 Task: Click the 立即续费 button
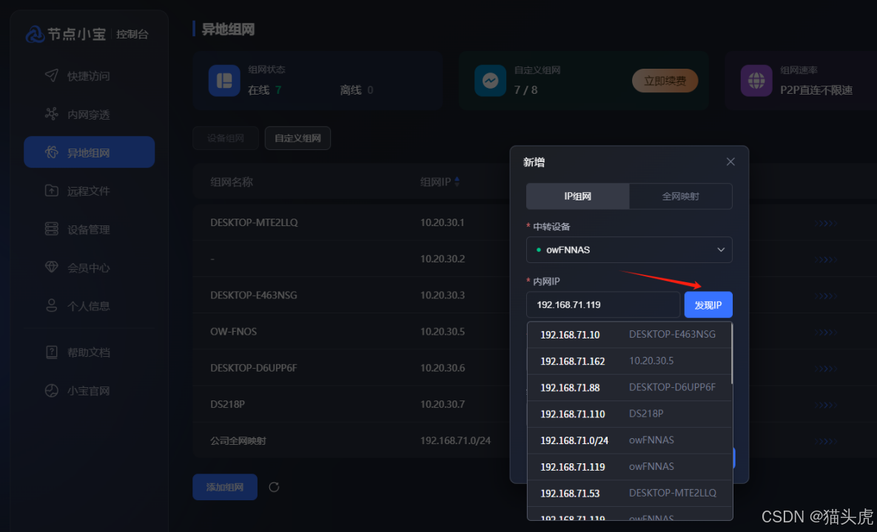665,81
